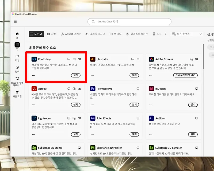Click the Premiere Pro Pr icon

pos(93,89)
